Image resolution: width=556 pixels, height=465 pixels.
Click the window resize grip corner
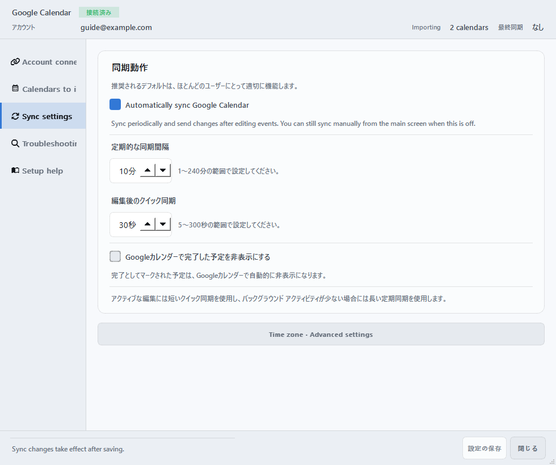(552, 461)
